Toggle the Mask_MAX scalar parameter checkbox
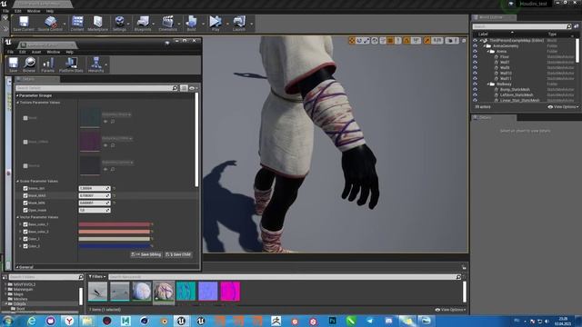 [x=25, y=195]
